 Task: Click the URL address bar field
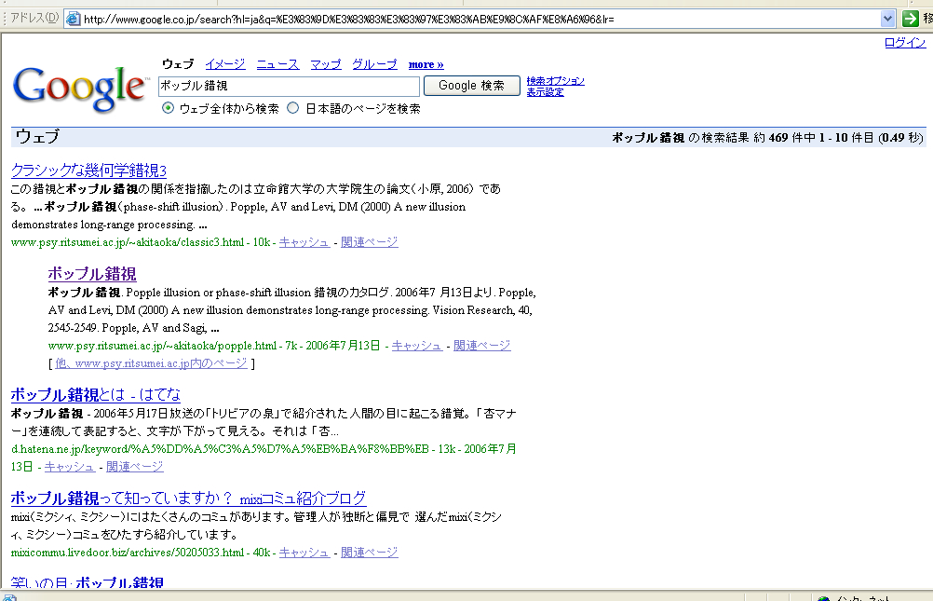click(x=475, y=19)
